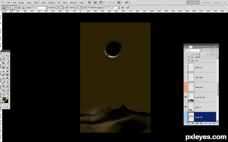228x142 pixels.
Task: Select the 3D Camera Orbit tool
Action: 8,91
